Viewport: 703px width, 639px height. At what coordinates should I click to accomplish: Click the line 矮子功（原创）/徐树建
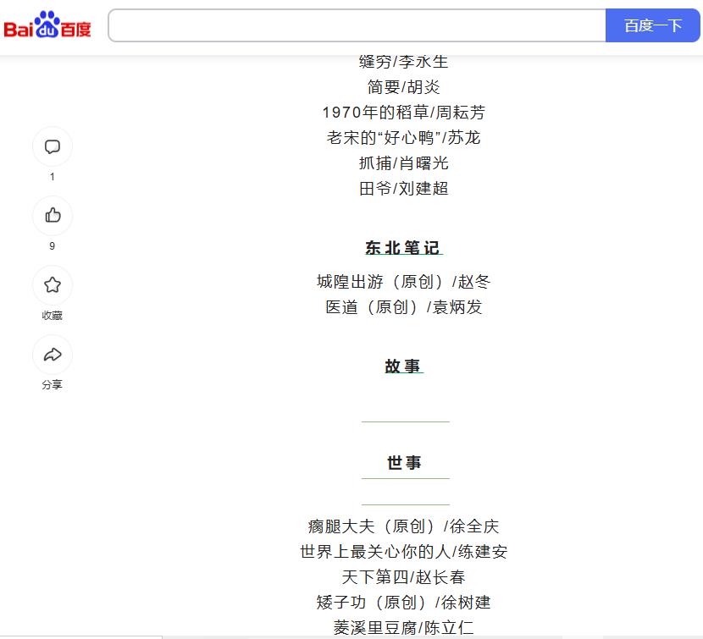(403, 603)
